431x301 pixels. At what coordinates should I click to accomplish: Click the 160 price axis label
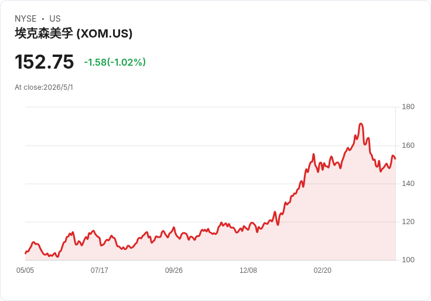tap(408, 146)
